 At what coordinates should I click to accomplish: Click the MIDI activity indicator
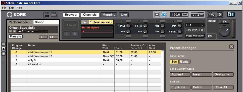click(x=47, y=16)
